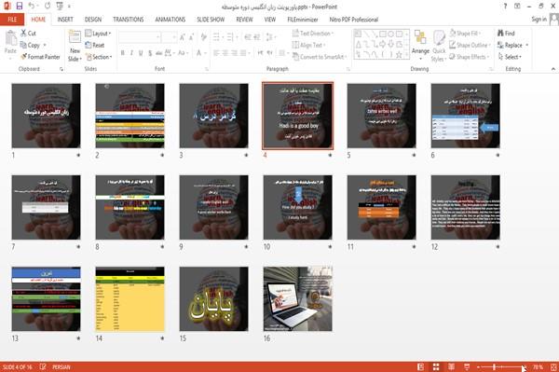
Task: Click the Fit slide to window icon
Action: coord(553,367)
